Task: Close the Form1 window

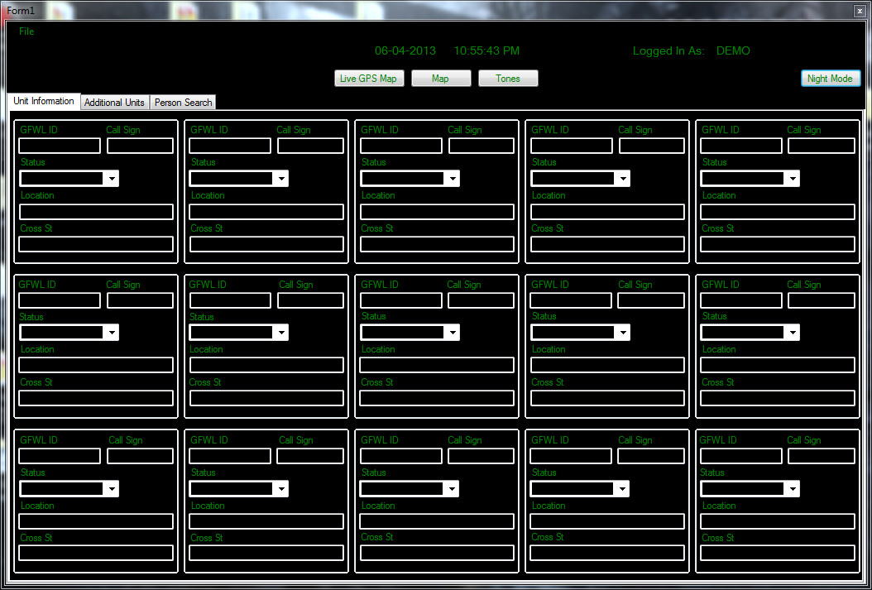Action: tap(859, 10)
